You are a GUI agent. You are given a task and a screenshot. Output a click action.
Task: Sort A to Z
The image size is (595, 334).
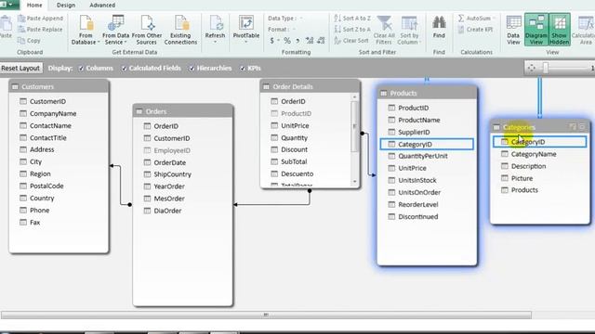point(352,19)
